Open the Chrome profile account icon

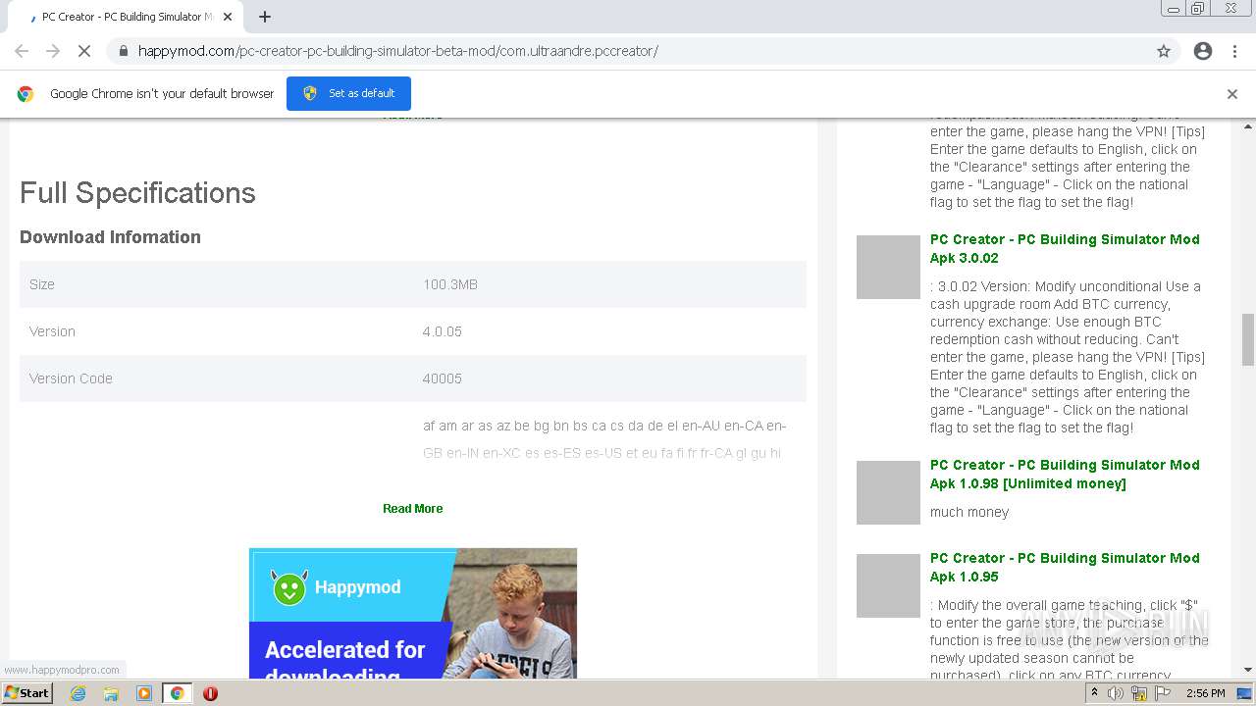coord(1203,51)
